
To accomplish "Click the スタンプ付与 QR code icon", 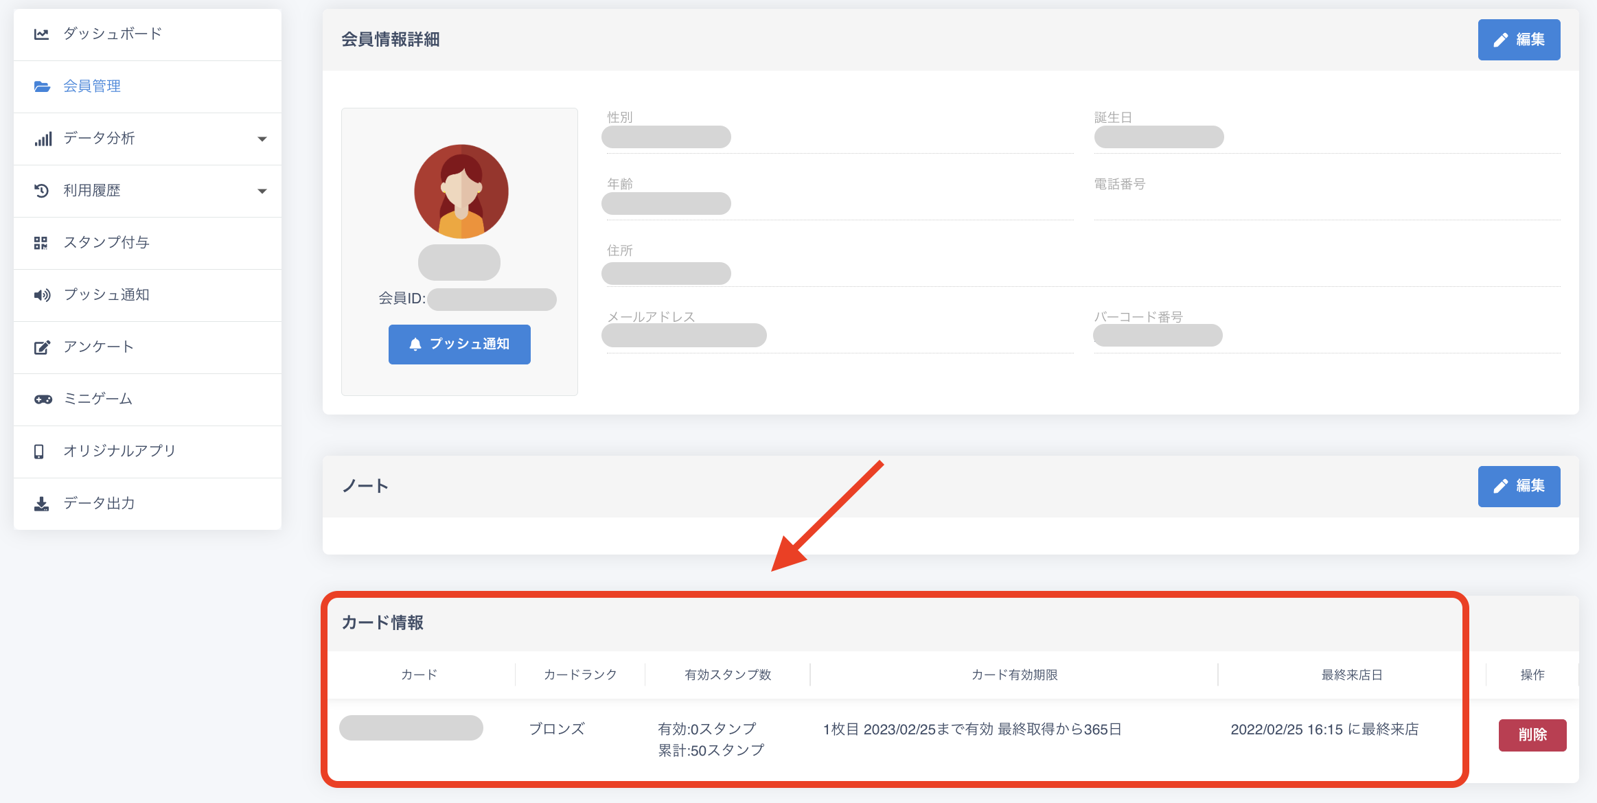I will (x=41, y=243).
